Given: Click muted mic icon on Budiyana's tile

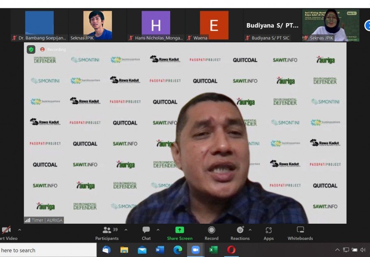Looking at the screenshot, I should coord(247,38).
